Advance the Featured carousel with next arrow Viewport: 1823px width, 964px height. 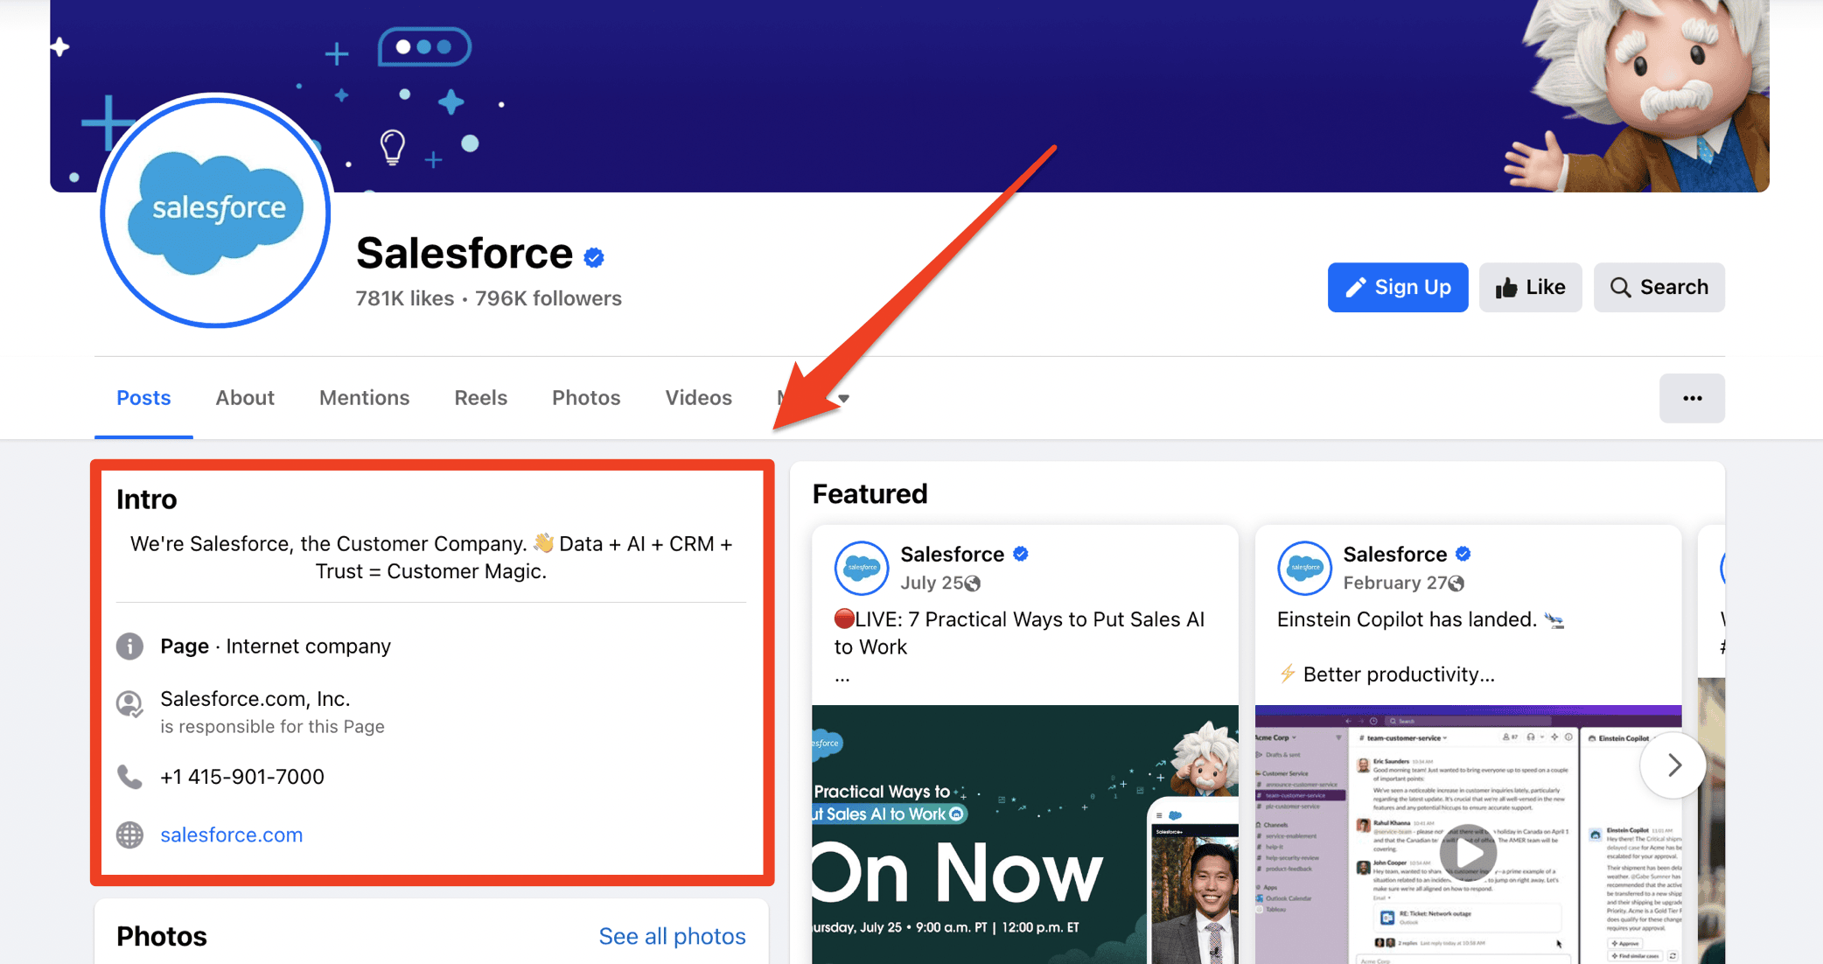click(x=1673, y=765)
